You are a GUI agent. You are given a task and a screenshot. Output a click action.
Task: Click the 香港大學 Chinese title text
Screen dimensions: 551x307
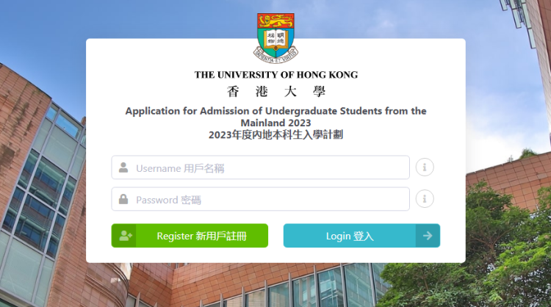[x=276, y=92]
